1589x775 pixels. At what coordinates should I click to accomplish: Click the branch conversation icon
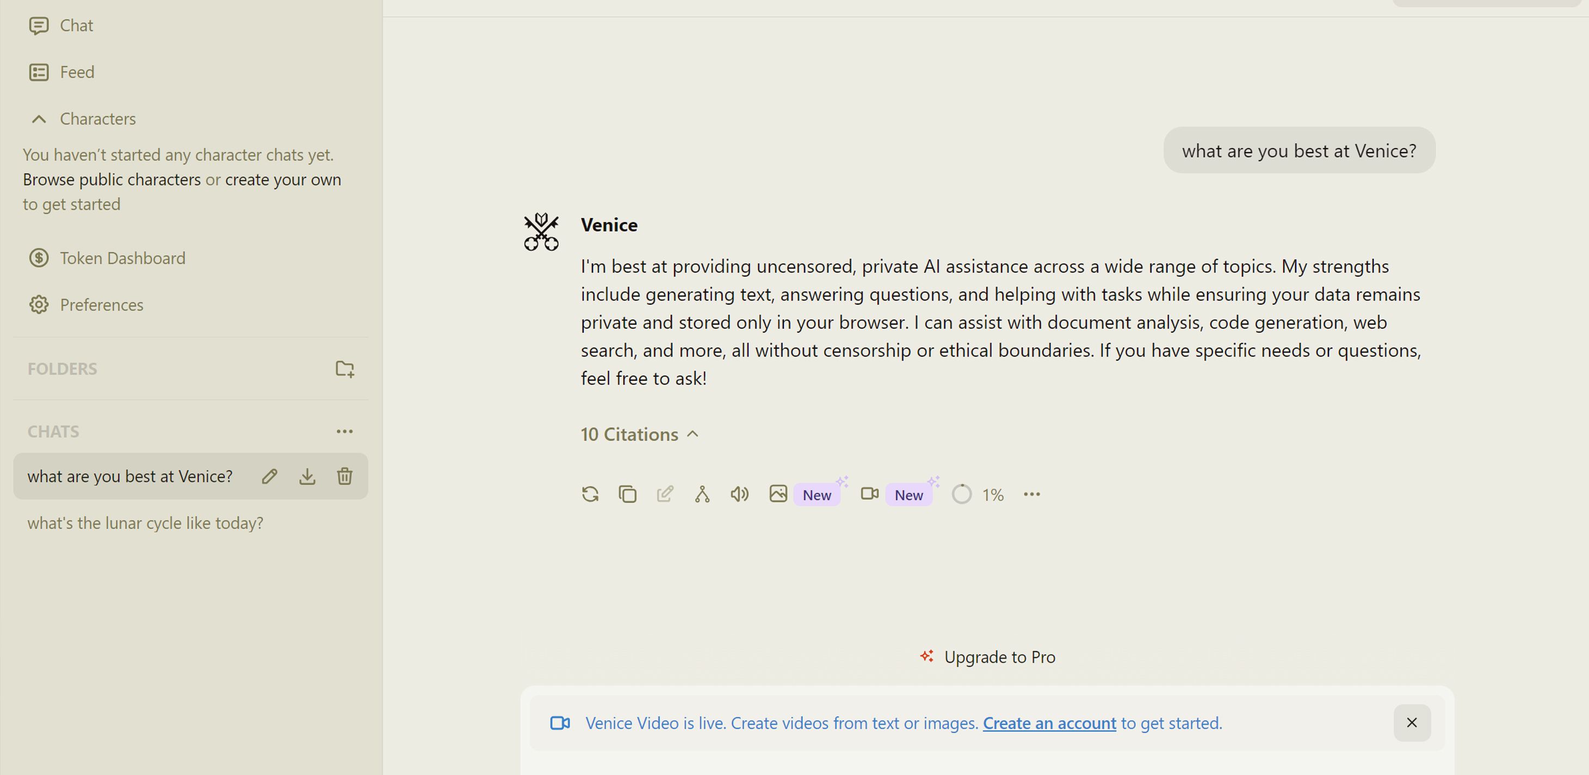tap(702, 494)
